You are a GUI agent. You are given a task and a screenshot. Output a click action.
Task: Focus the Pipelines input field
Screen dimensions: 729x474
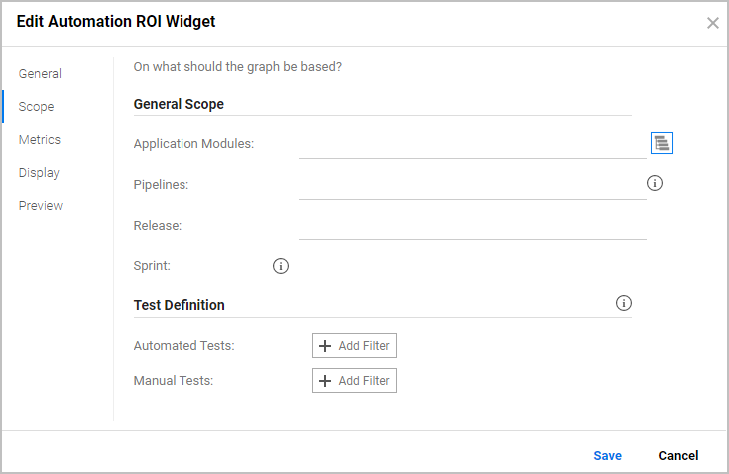click(472, 185)
